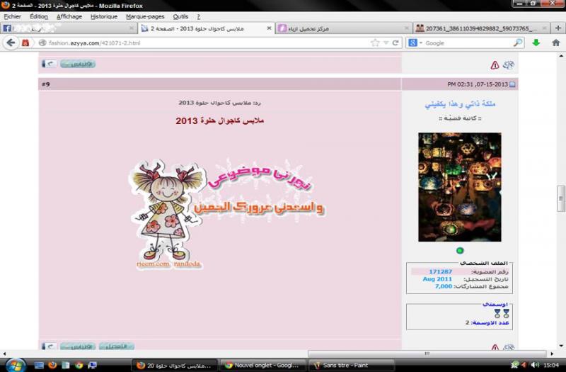Open the Google search engine dropdown

point(414,43)
